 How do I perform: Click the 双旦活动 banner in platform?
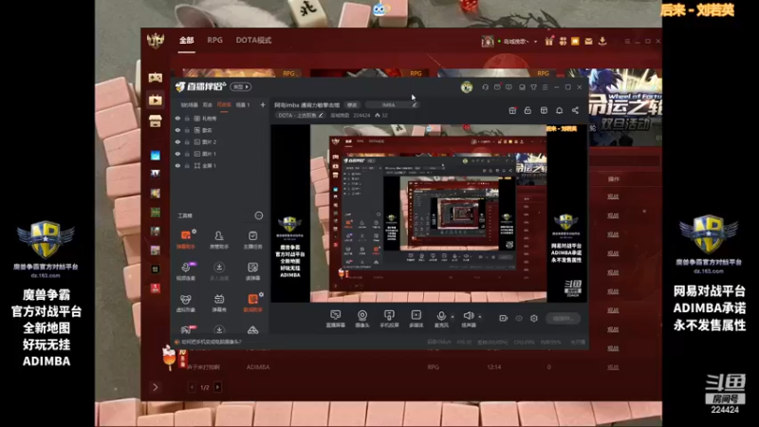[x=624, y=107]
